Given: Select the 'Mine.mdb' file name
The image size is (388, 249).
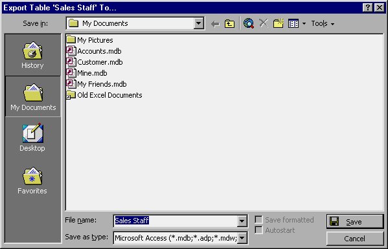Looking at the screenshot, I should click(x=92, y=73).
